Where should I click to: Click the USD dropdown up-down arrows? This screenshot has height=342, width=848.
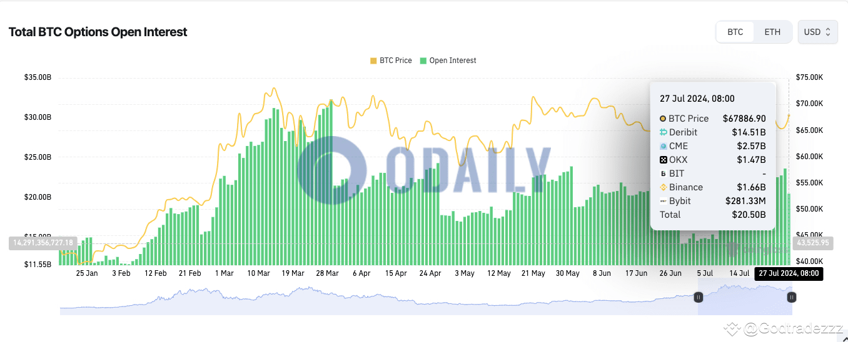click(x=828, y=32)
